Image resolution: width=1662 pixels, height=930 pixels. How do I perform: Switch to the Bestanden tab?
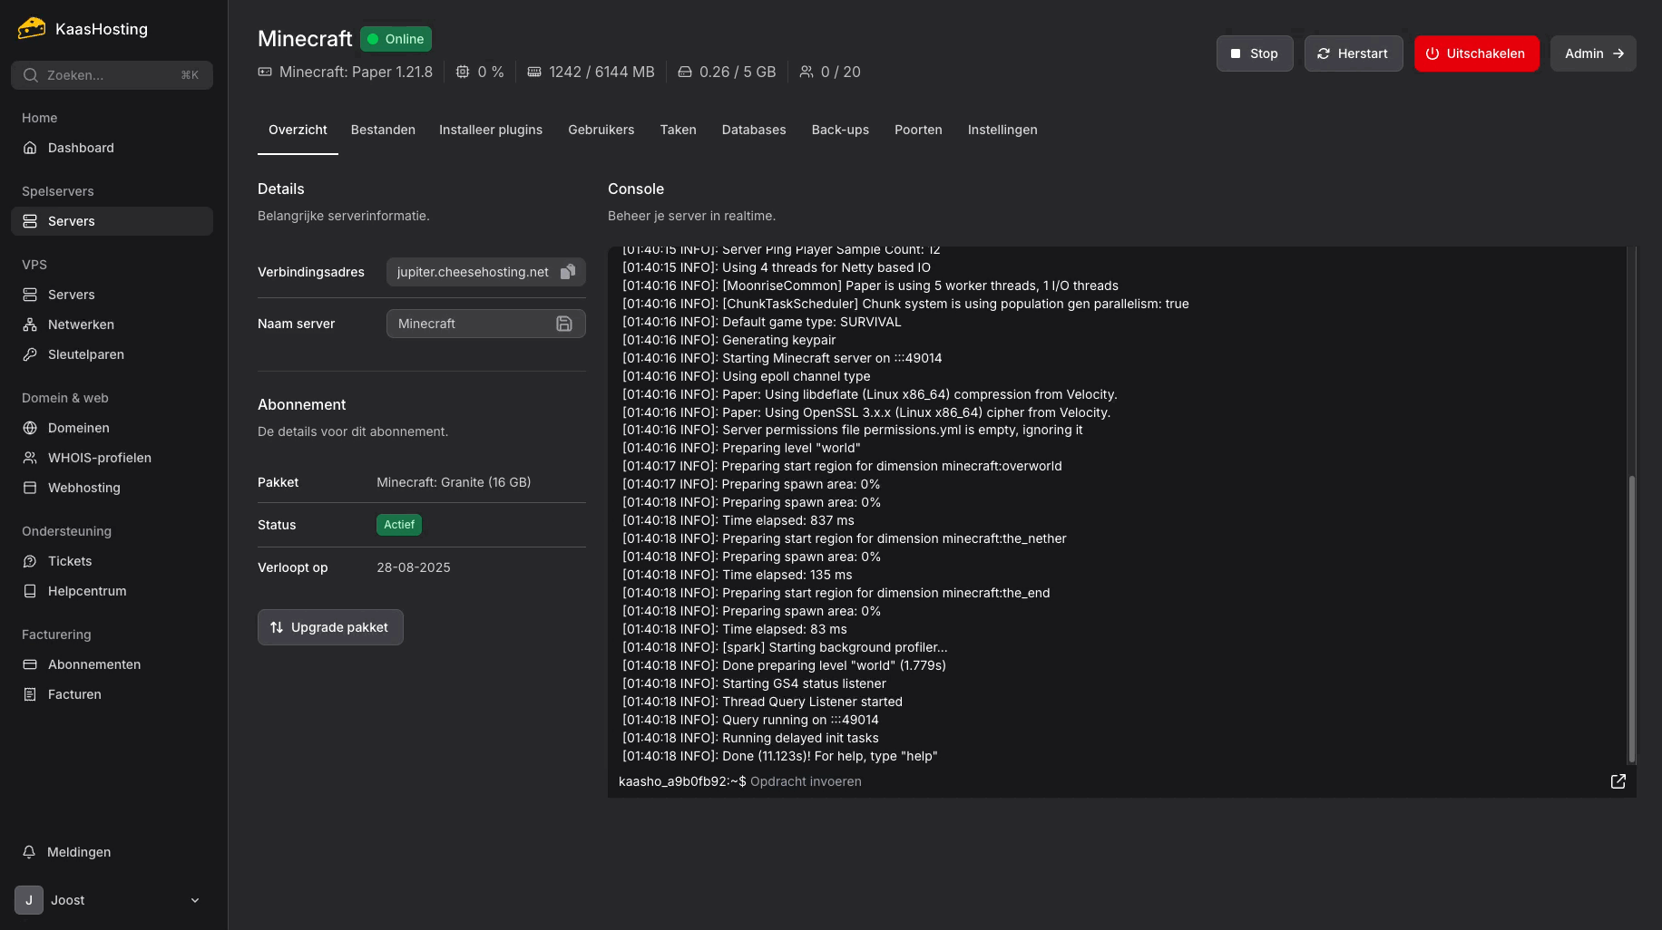(x=383, y=130)
